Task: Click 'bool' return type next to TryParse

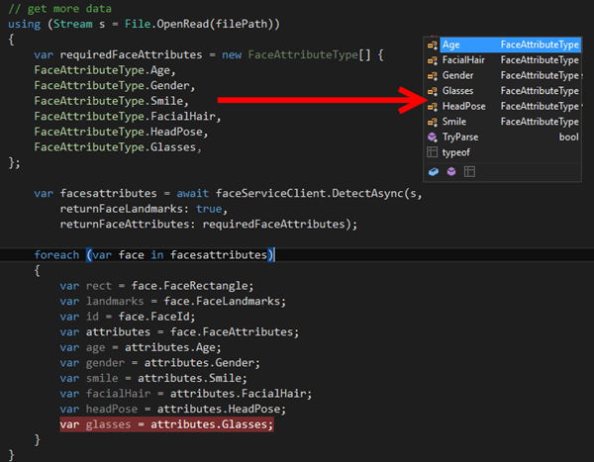Action: 568,138
